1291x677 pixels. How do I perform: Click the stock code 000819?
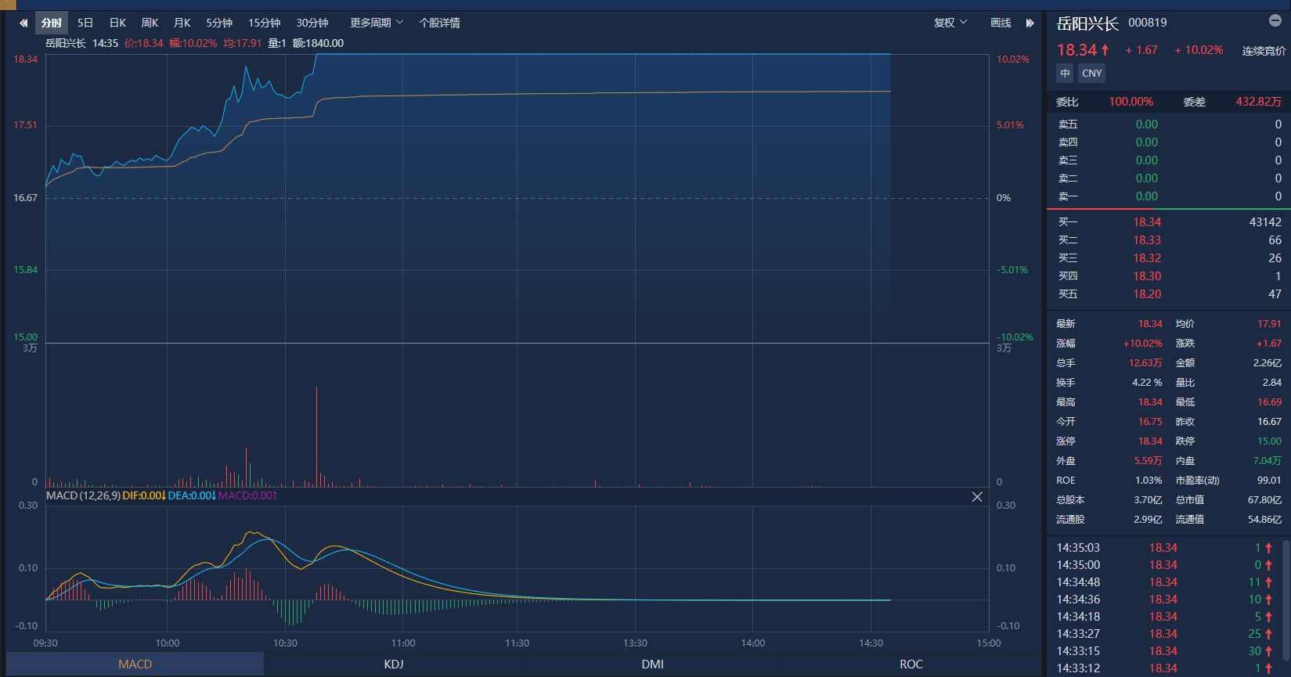pyautogui.click(x=1148, y=23)
